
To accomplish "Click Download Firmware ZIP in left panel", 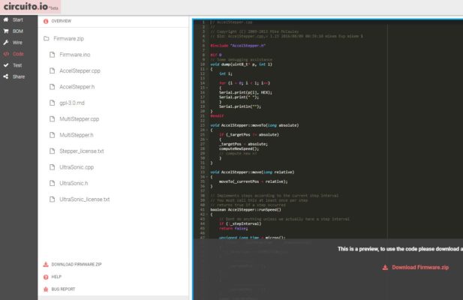I will click(x=77, y=265).
